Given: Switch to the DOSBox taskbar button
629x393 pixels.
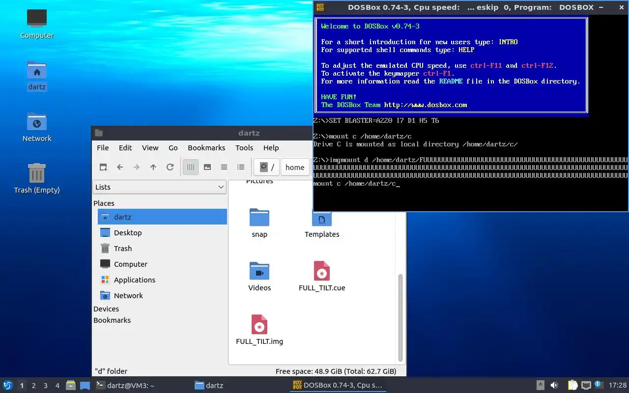Looking at the screenshot, I should tap(338, 386).
